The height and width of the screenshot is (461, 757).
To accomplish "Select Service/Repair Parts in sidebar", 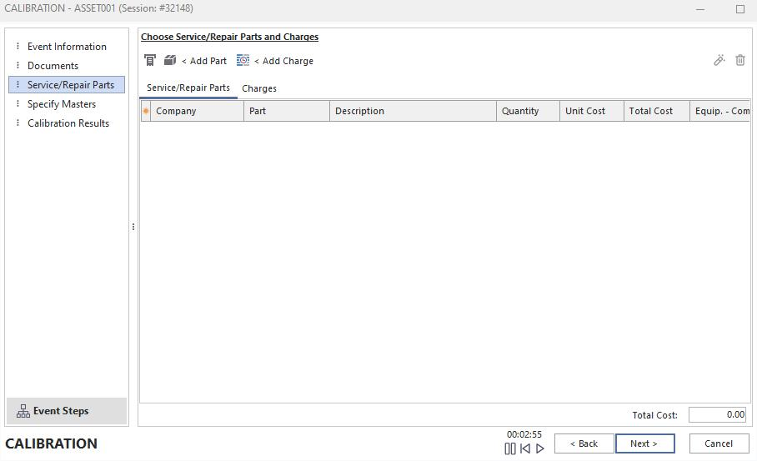I will pos(67,85).
